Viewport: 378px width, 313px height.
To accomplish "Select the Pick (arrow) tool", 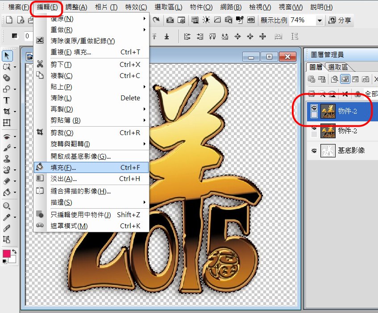I will click(x=7, y=56).
